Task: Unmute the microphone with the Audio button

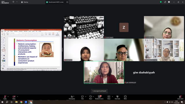Action: (5, 97)
